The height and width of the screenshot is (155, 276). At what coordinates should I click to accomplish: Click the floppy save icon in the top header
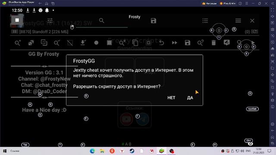[x=154, y=21]
